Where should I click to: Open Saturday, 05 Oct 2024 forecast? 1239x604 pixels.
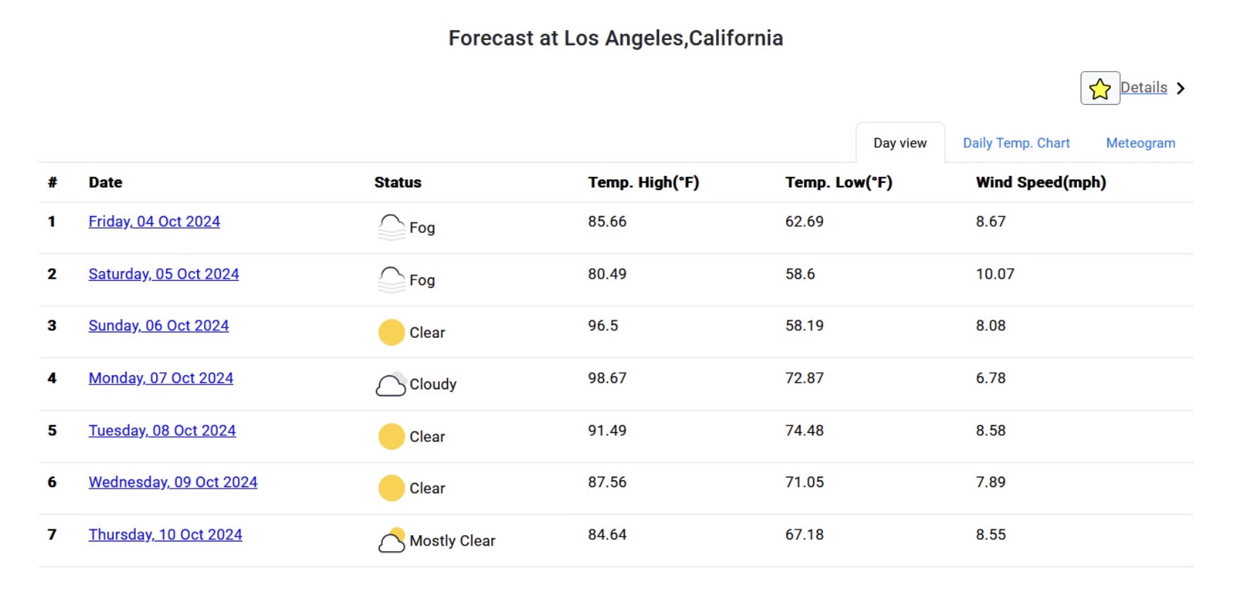[x=163, y=274]
